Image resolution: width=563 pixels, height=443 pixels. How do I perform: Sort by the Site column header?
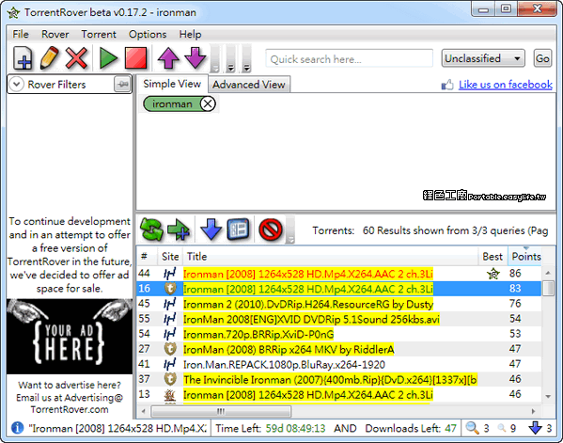point(170,257)
